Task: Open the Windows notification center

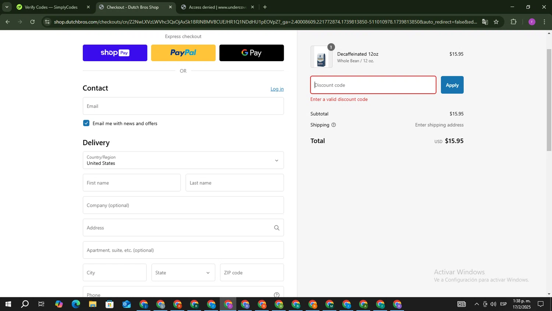Action: pos(541,304)
